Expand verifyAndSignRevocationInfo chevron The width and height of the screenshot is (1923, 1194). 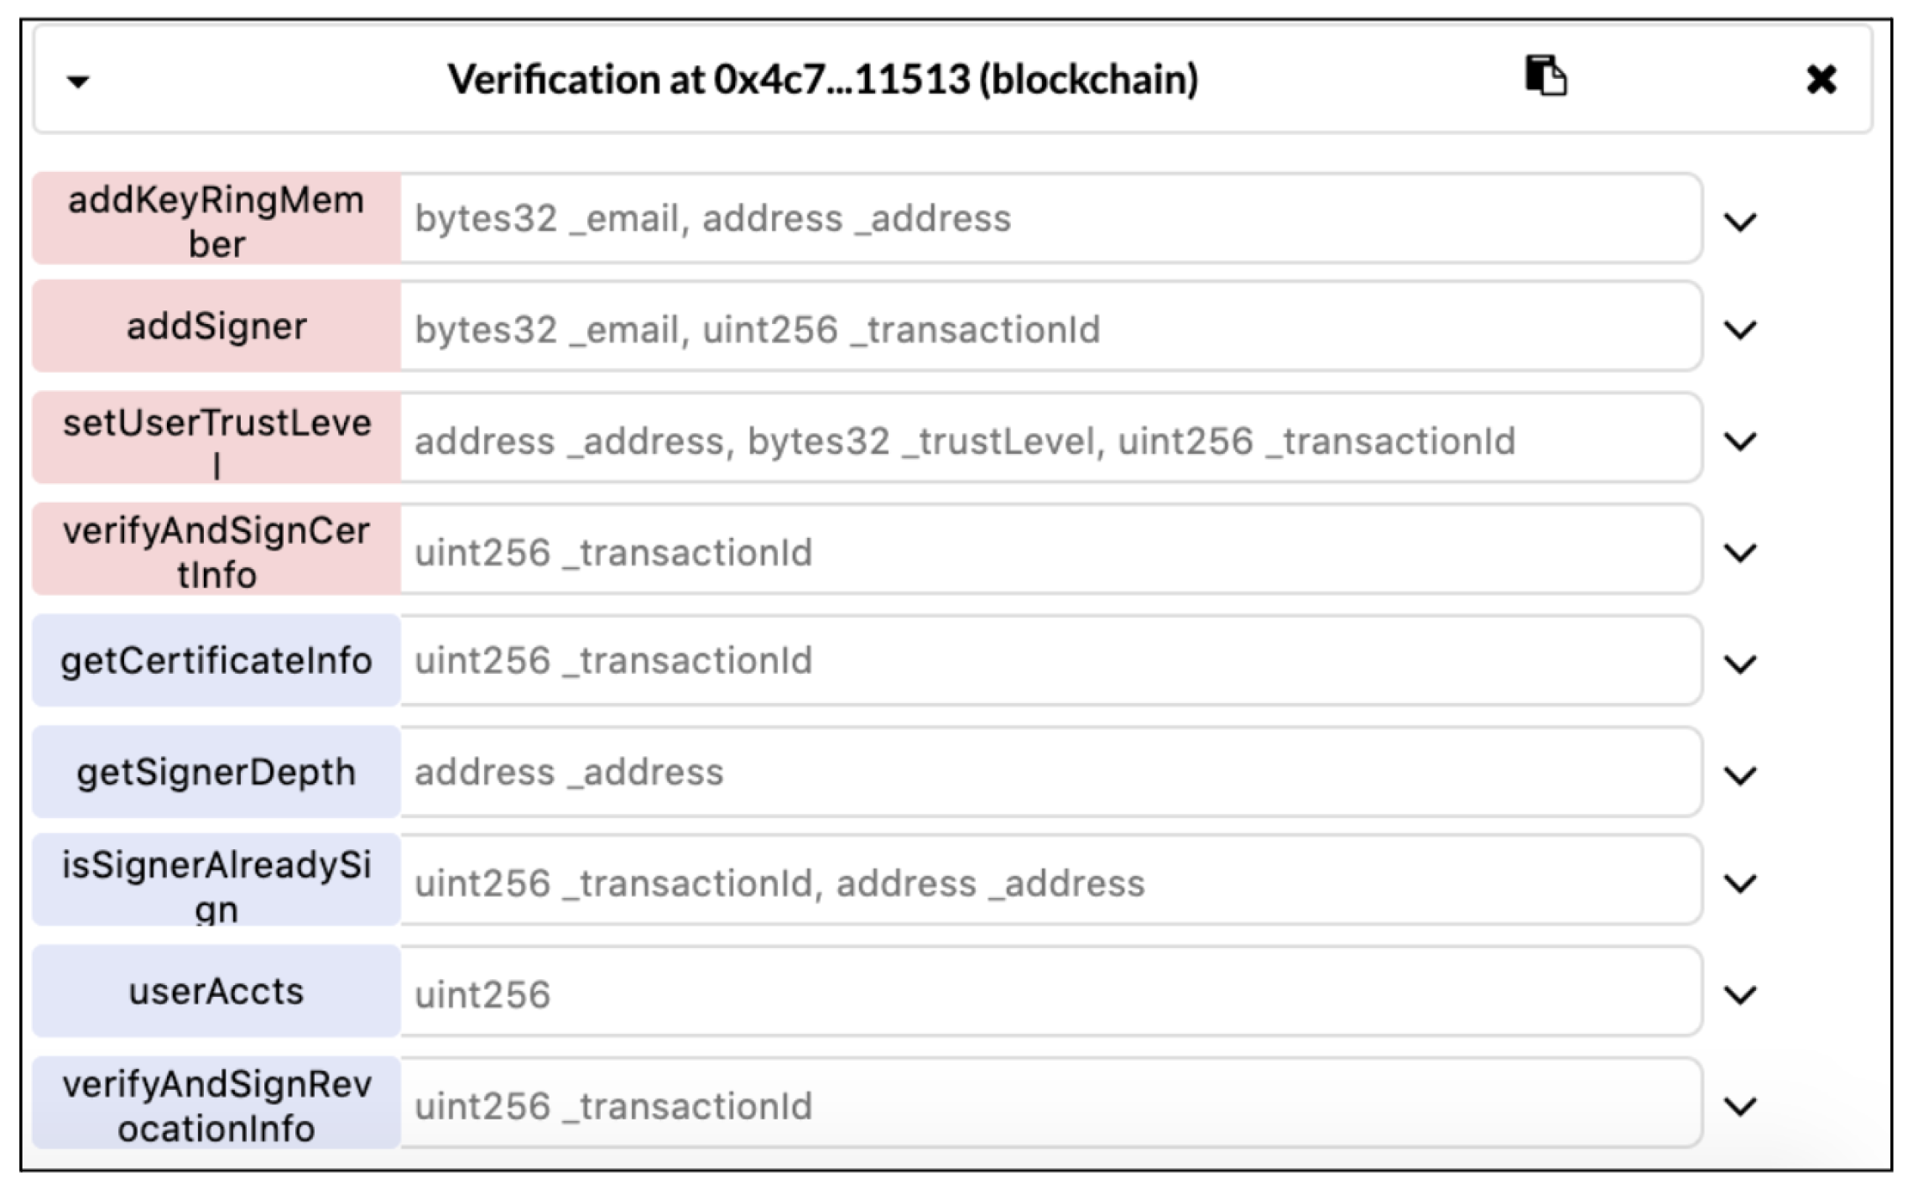click(1740, 1107)
